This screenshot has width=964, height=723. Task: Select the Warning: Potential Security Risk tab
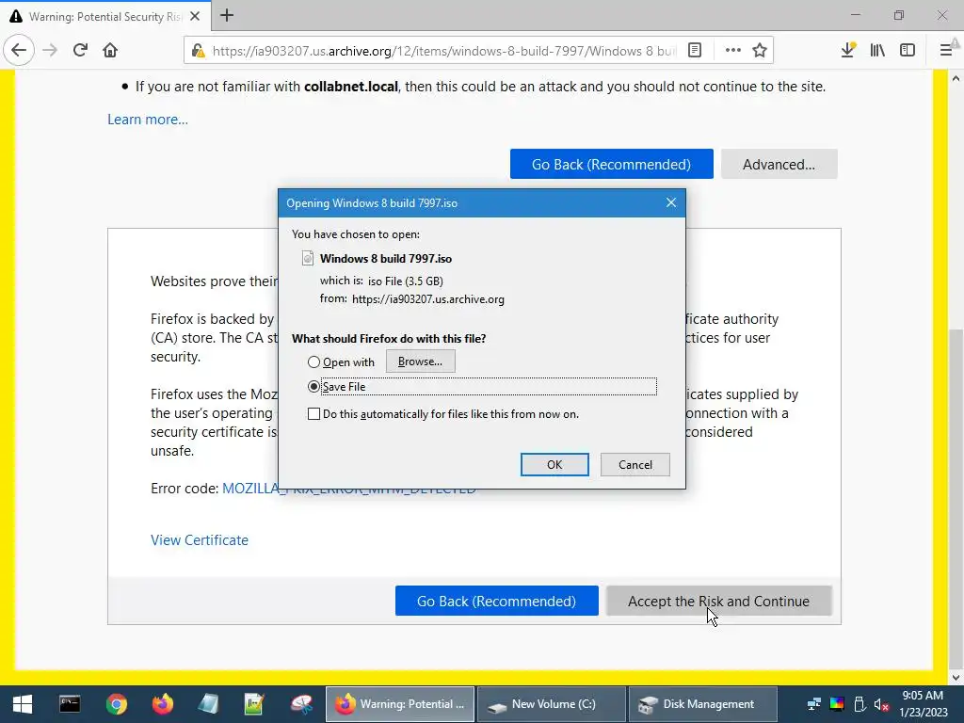pos(105,17)
